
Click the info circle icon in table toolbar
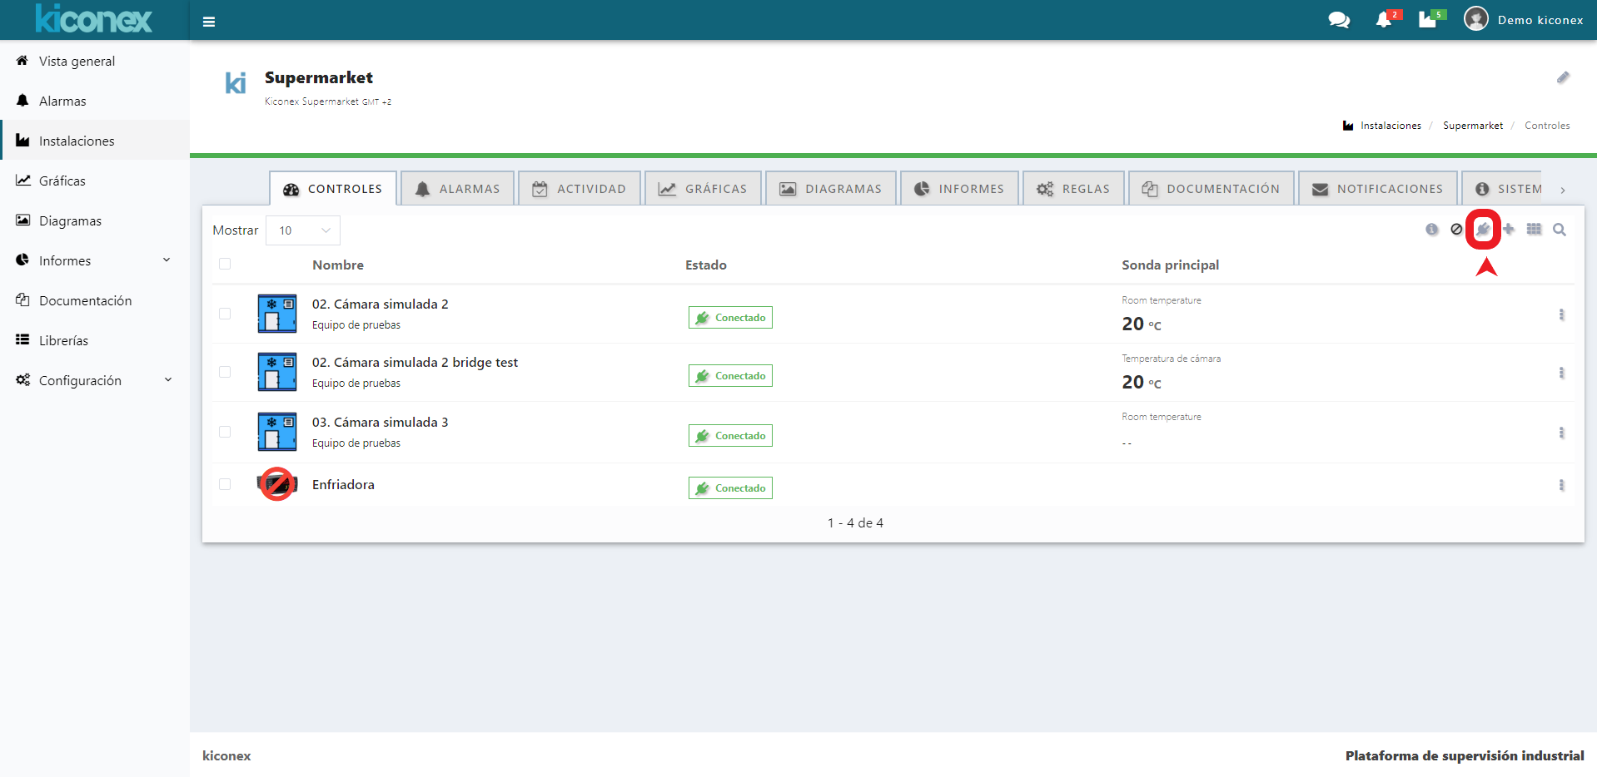(x=1431, y=230)
